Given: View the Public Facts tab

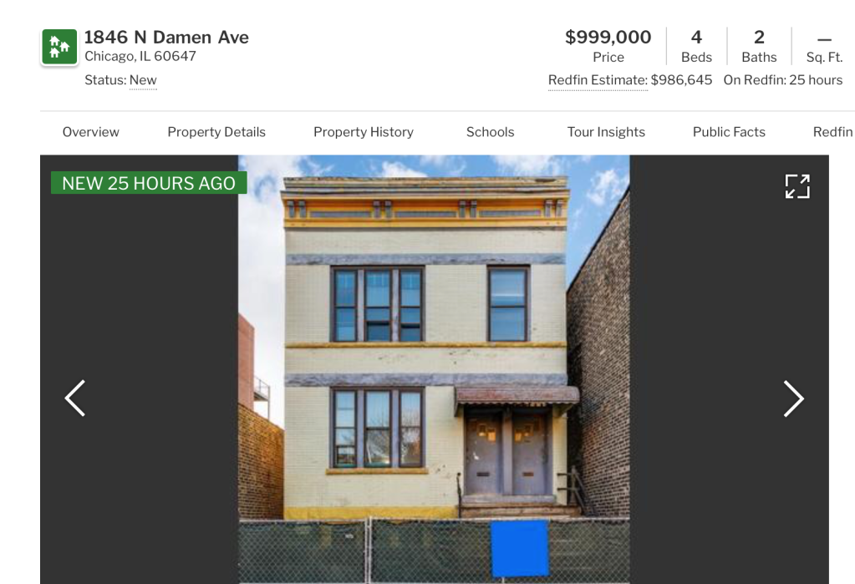Looking at the screenshot, I should pos(729,132).
